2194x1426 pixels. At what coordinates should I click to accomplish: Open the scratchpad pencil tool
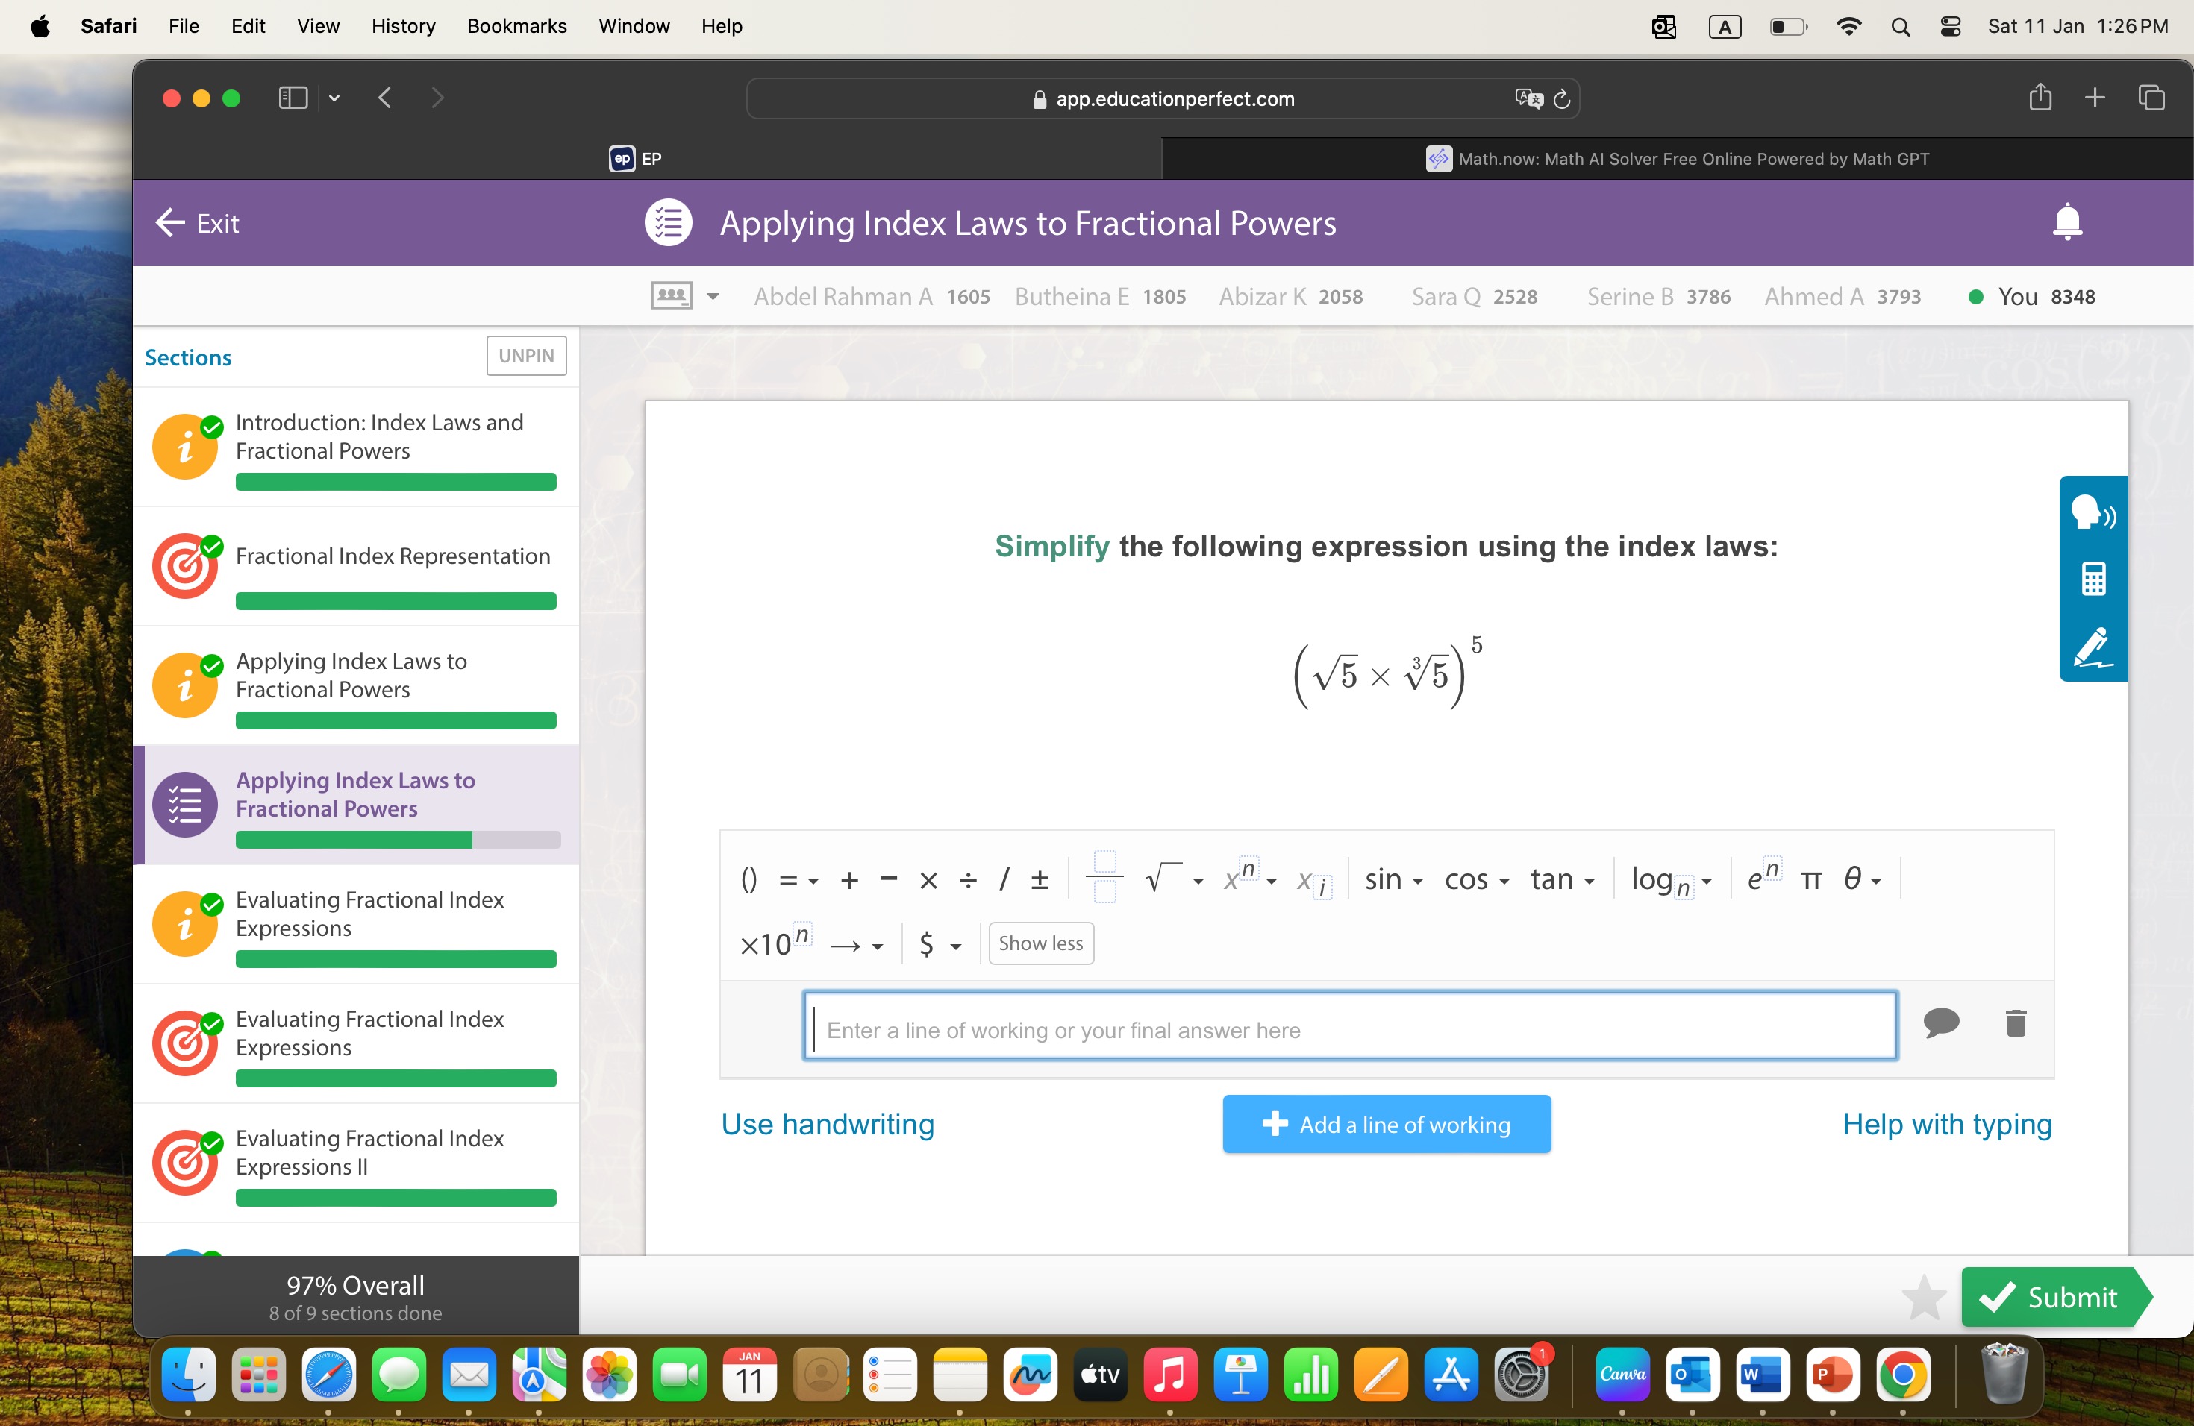[x=2093, y=647]
